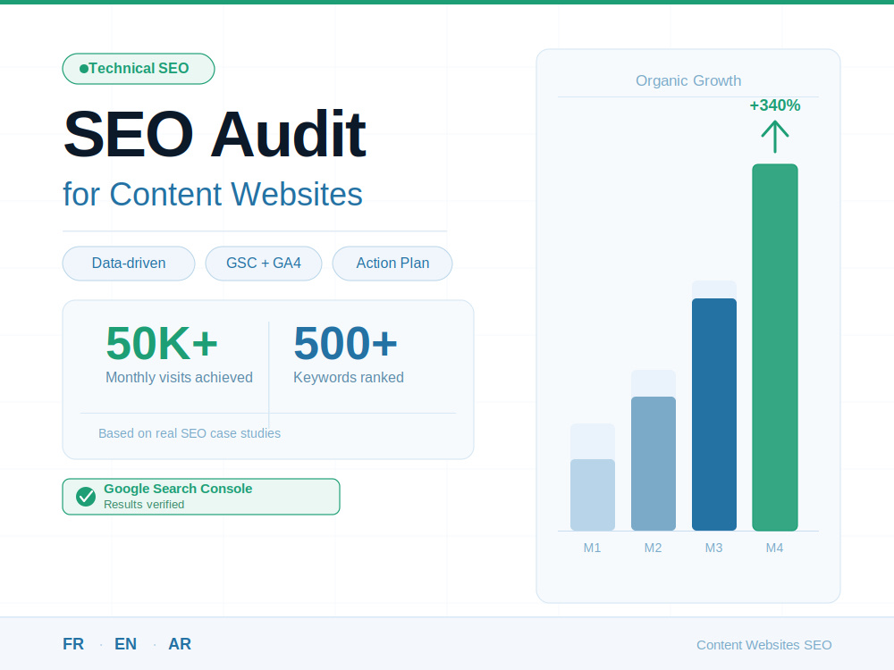Screen dimensions: 894x670
Task: Click the Monthly visits achieved label
Action: click(x=179, y=378)
